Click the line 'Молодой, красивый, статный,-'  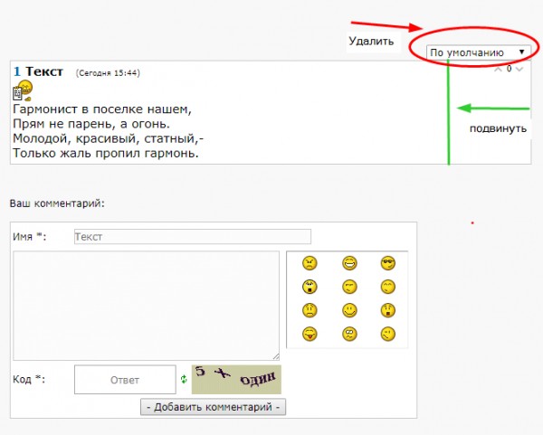pyautogui.click(x=109, y=138)
